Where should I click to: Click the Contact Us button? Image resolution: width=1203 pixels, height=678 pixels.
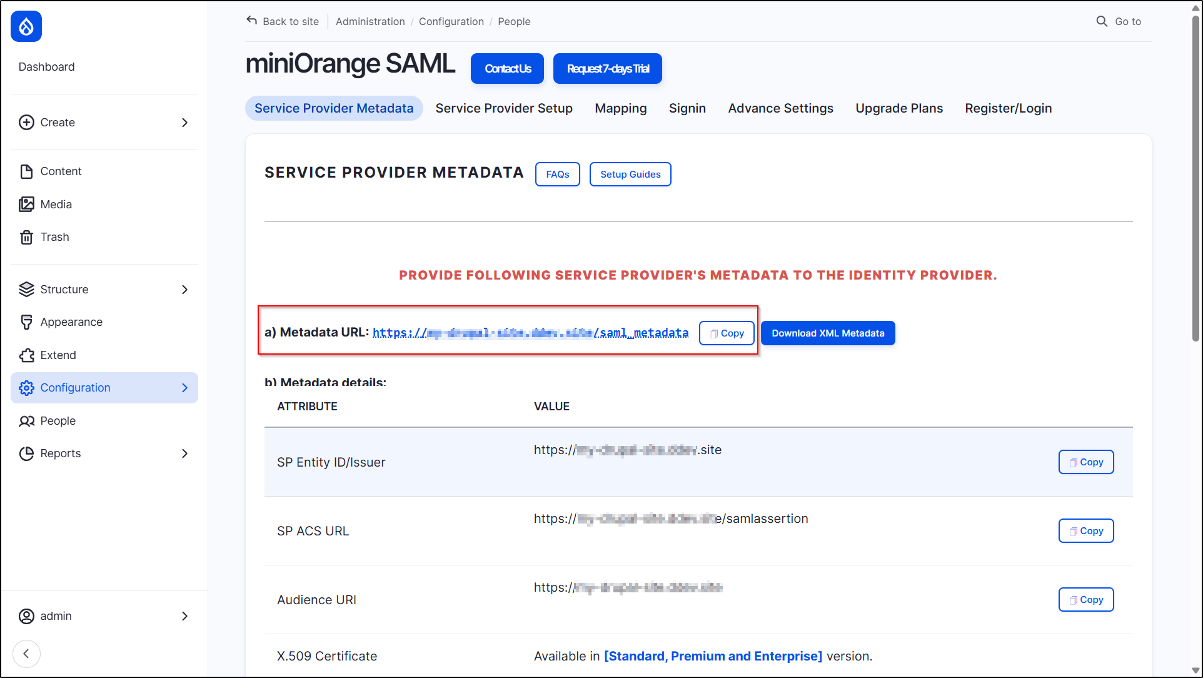point(507,69)
